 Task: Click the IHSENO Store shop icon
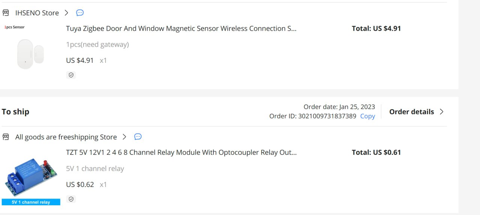click(x=6, y=13)
